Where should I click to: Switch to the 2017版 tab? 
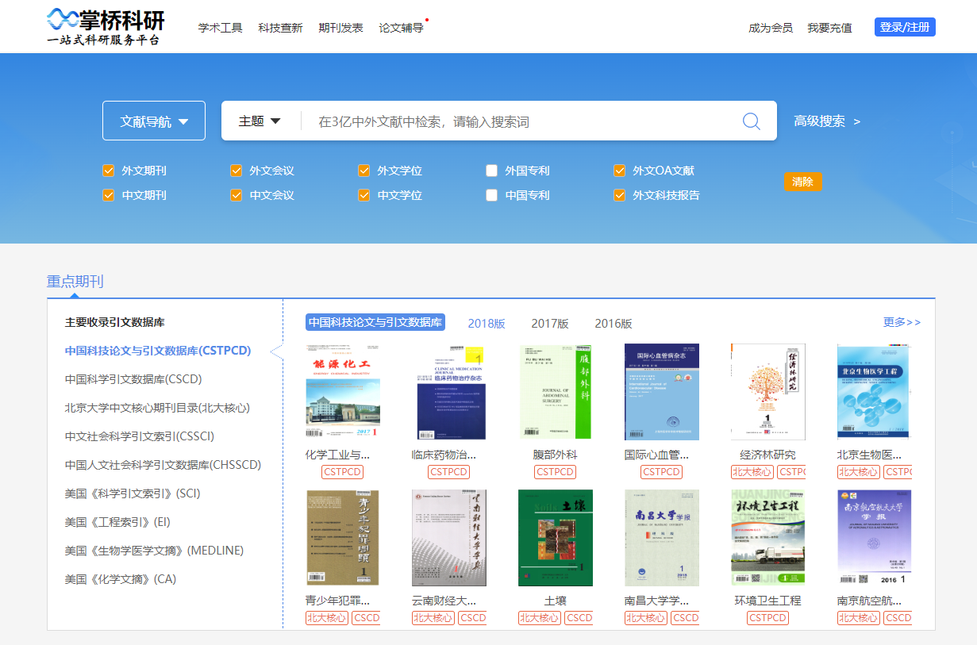tap(550, 324)
